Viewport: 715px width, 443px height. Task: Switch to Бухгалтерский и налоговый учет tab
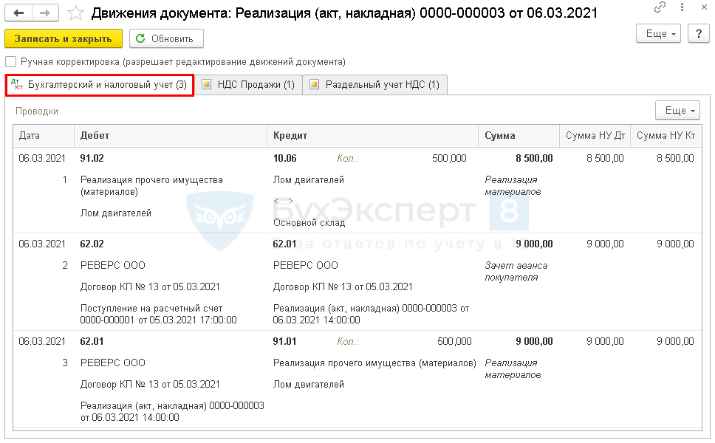point(100,85)
